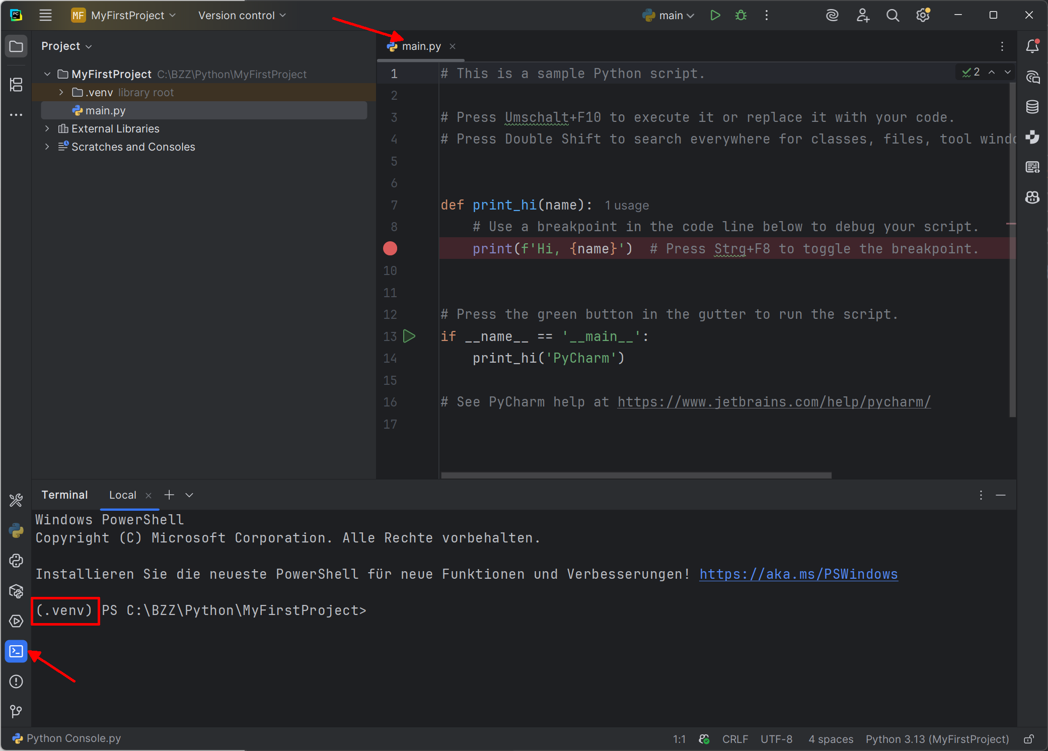
Task: Run the main configuration
Action: click(715, 15)
